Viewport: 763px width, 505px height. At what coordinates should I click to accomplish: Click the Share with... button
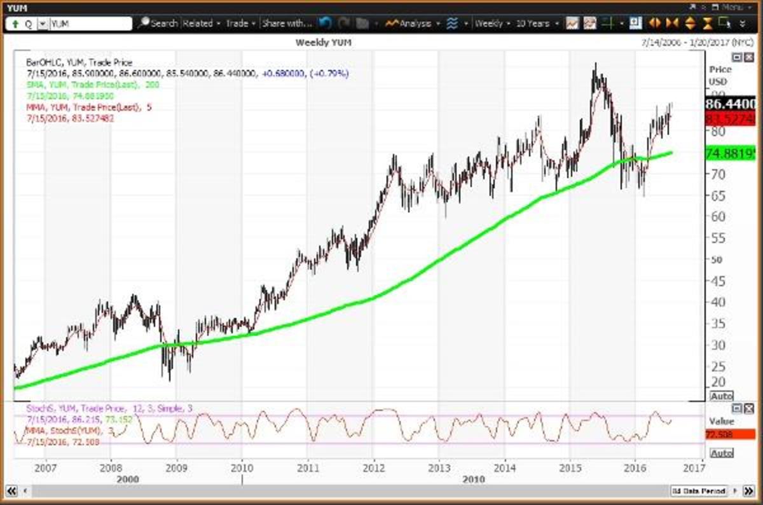coord(287,22)
